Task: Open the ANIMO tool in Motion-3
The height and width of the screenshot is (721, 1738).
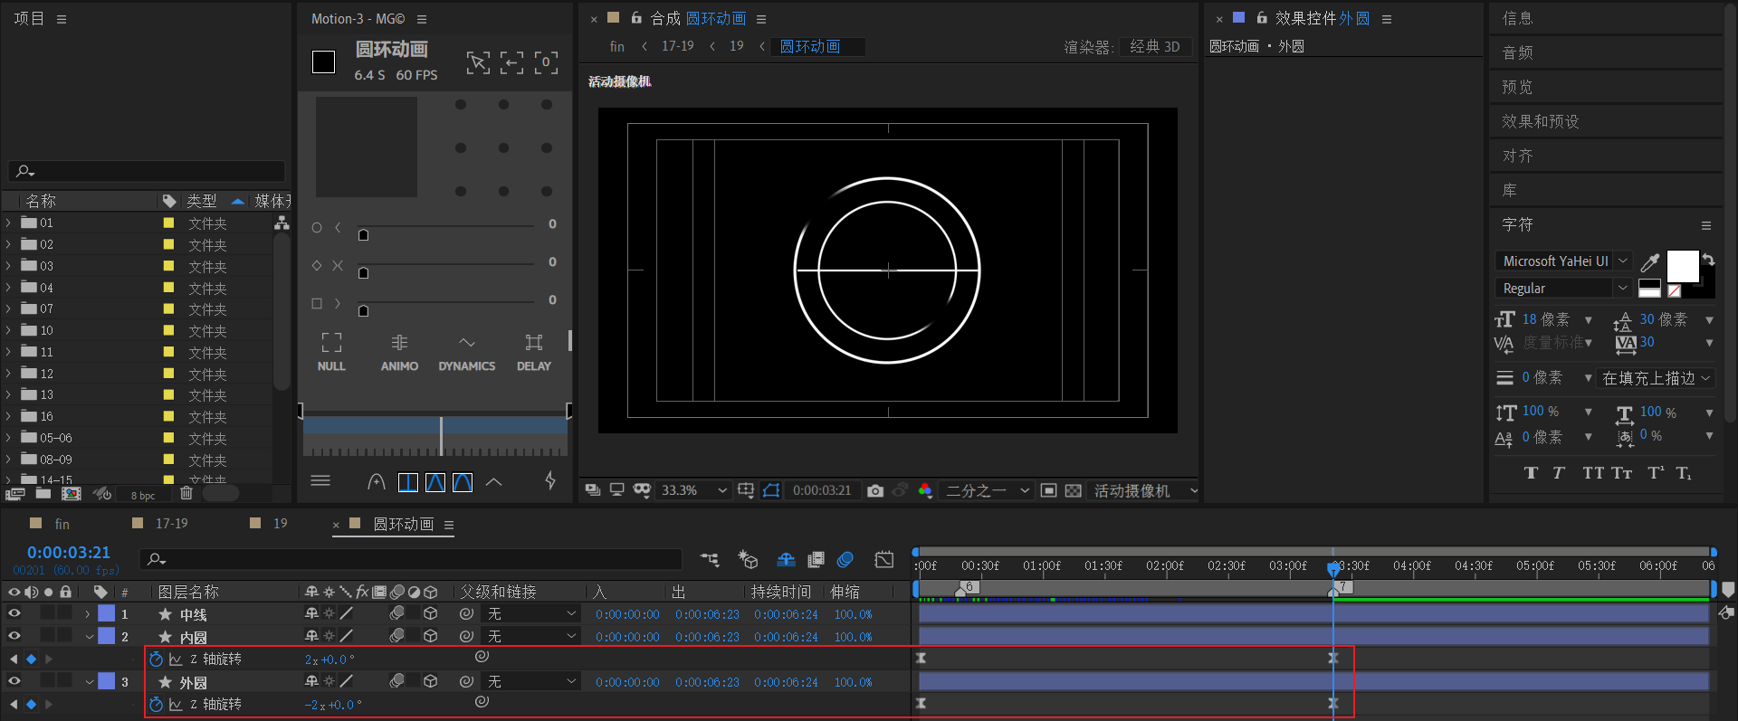Action: point(399,352)
